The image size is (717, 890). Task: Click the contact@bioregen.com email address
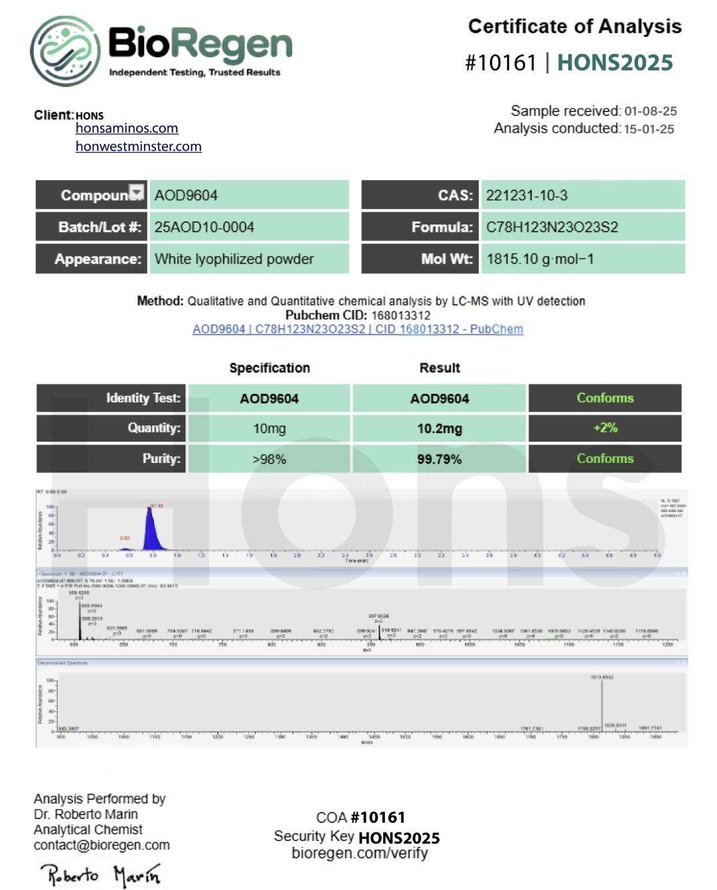102,845
